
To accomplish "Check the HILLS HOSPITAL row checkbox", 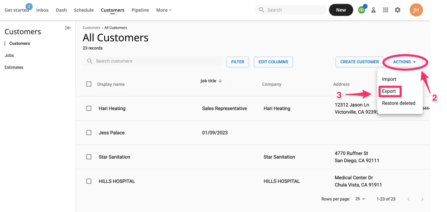I will (89, 181).
